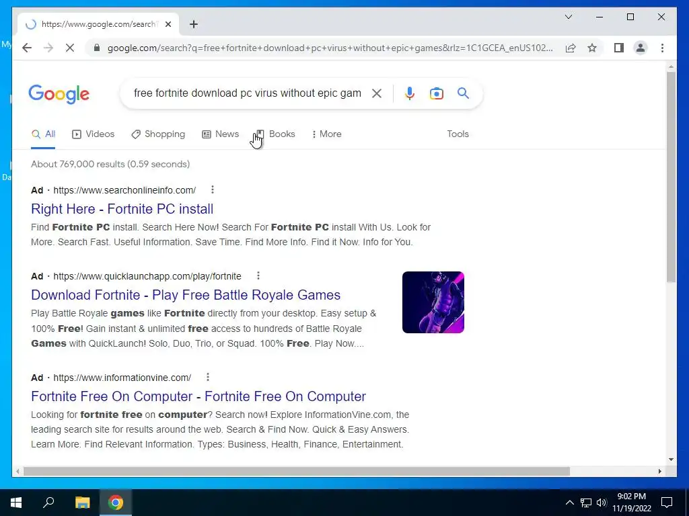The width and height of the screenshot is (689, 516).
Task: Click the quicklaunchapp.com/play/fortnite URL text
Action: (147, 276)
